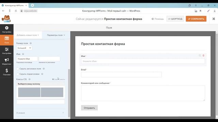Toggle the layouts link beside Классы CSS
Screen dimensions: 218x122
tap(59, 79)
